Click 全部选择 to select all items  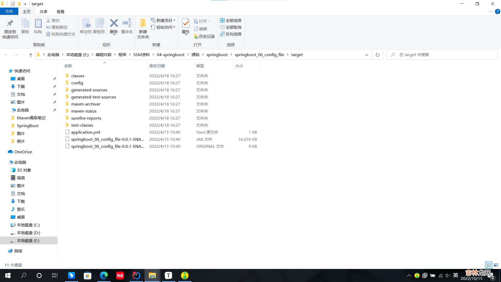point(230,20)
